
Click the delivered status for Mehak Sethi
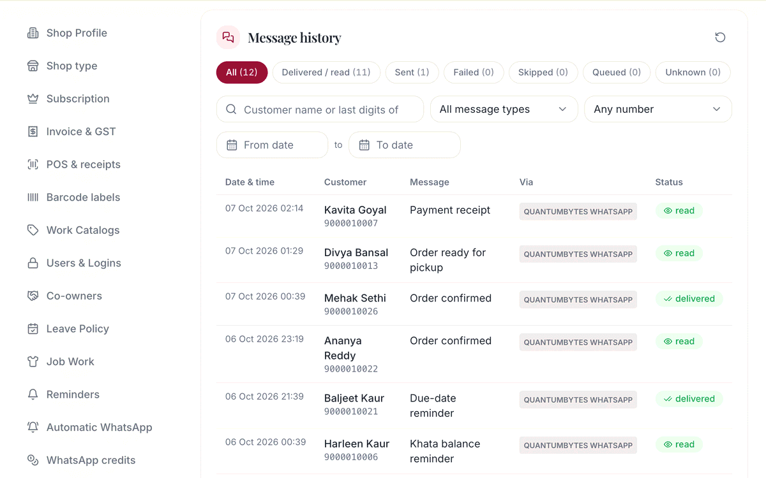(689, 299)
